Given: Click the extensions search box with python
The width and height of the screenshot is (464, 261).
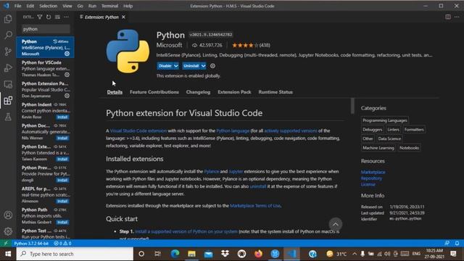Looking at the screenshot, I should [46, 29].
